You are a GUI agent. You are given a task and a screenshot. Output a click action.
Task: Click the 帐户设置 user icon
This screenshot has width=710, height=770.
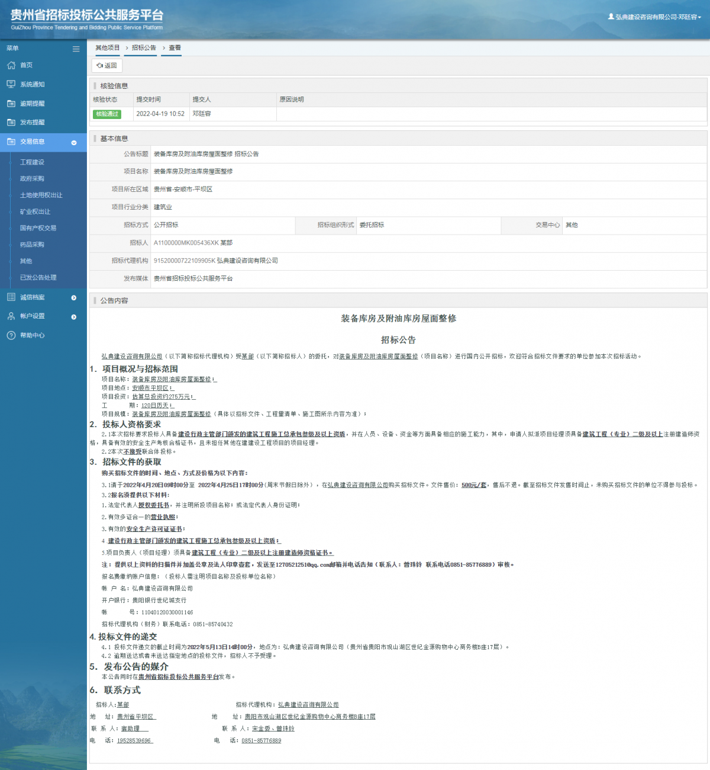pos(11,316)
